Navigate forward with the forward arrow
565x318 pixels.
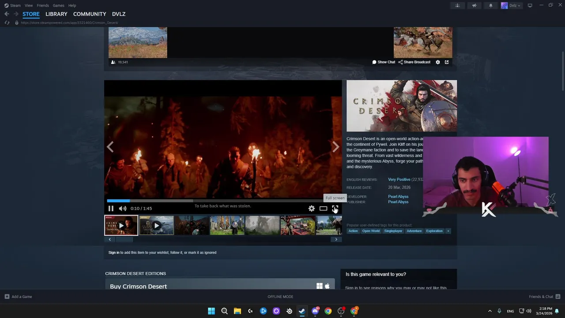(x=16, y=14)
